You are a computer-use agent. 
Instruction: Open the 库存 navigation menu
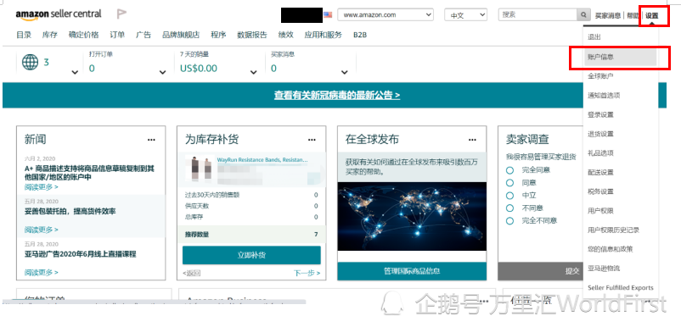point(50,35)
